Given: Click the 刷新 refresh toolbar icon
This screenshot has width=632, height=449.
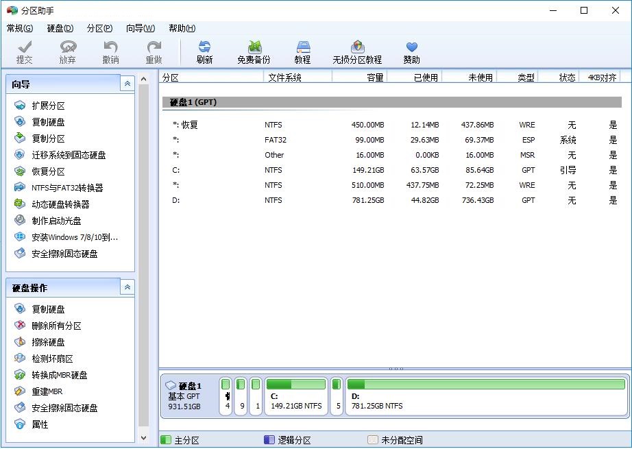Looking at the screenshot, I should click(x=204, y=52).
